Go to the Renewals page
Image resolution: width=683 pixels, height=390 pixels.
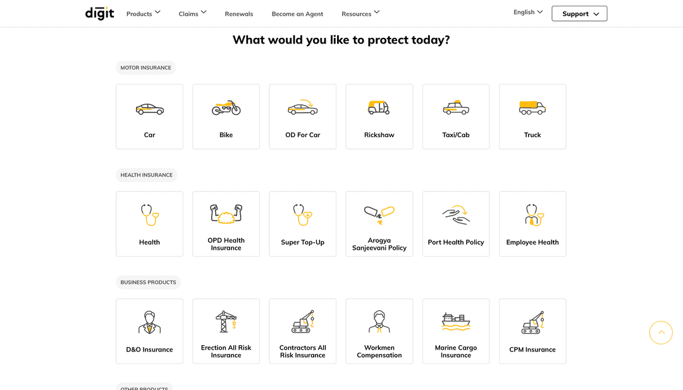[238, 14]
